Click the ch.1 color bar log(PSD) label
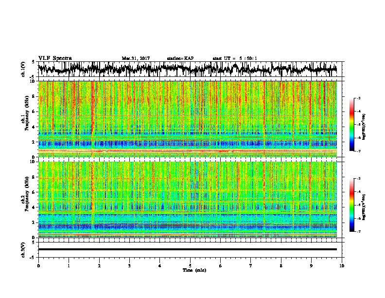This screenshot has height=298, width=385. pyautogui.click(x=364, y=127)
